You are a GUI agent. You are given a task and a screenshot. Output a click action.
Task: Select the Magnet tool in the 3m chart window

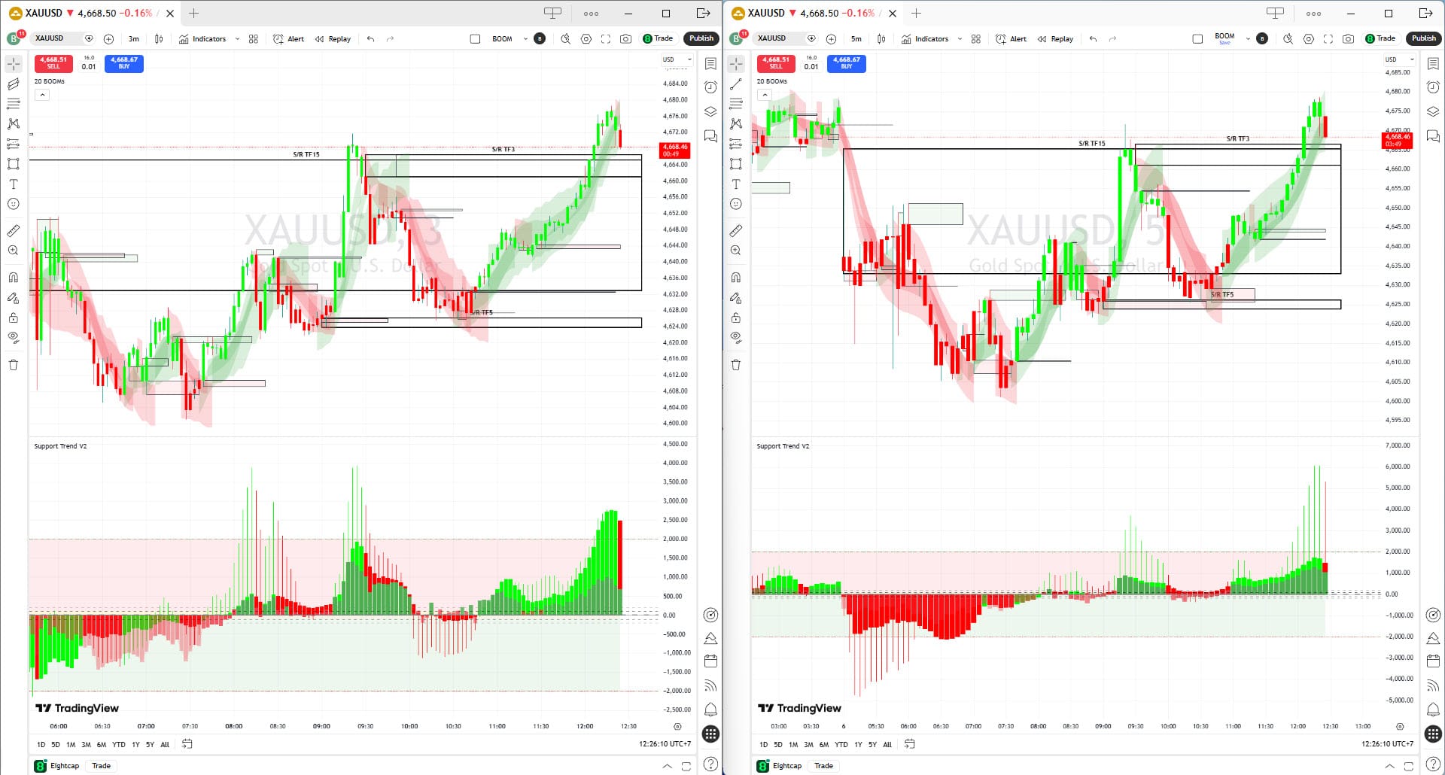(13, 278)
